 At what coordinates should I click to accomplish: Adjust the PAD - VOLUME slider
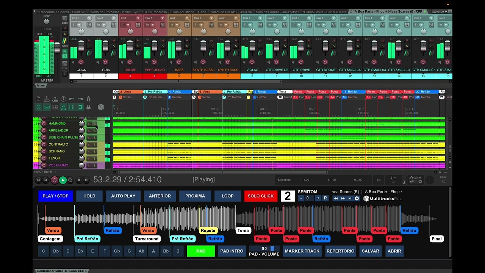(264, 249)
